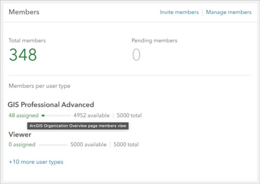
Task: Click the GIS Professional Advanced heading
Action: click(51, 105)
